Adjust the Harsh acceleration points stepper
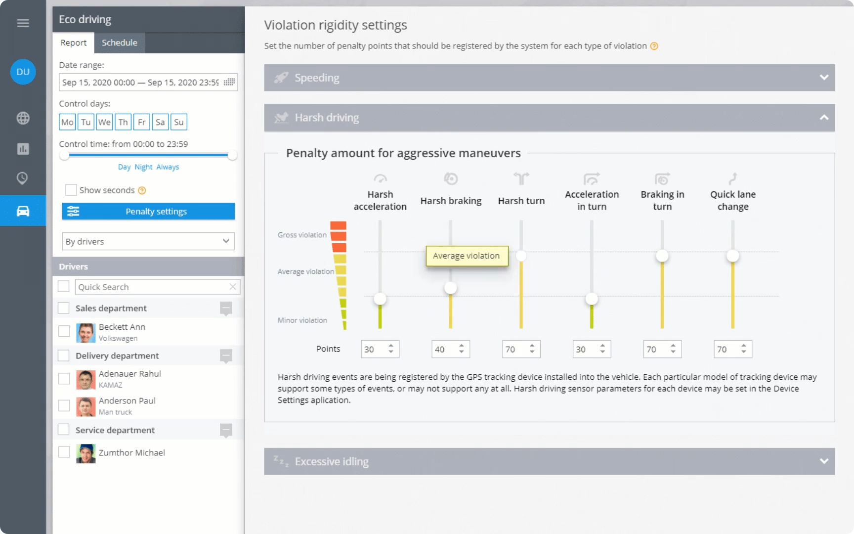 click(x=391, y=349)
